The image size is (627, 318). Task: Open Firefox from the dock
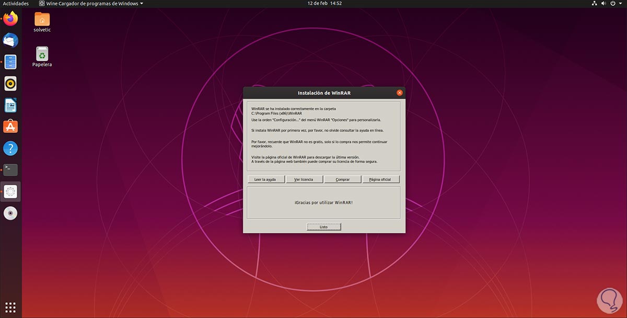(10, 19)
